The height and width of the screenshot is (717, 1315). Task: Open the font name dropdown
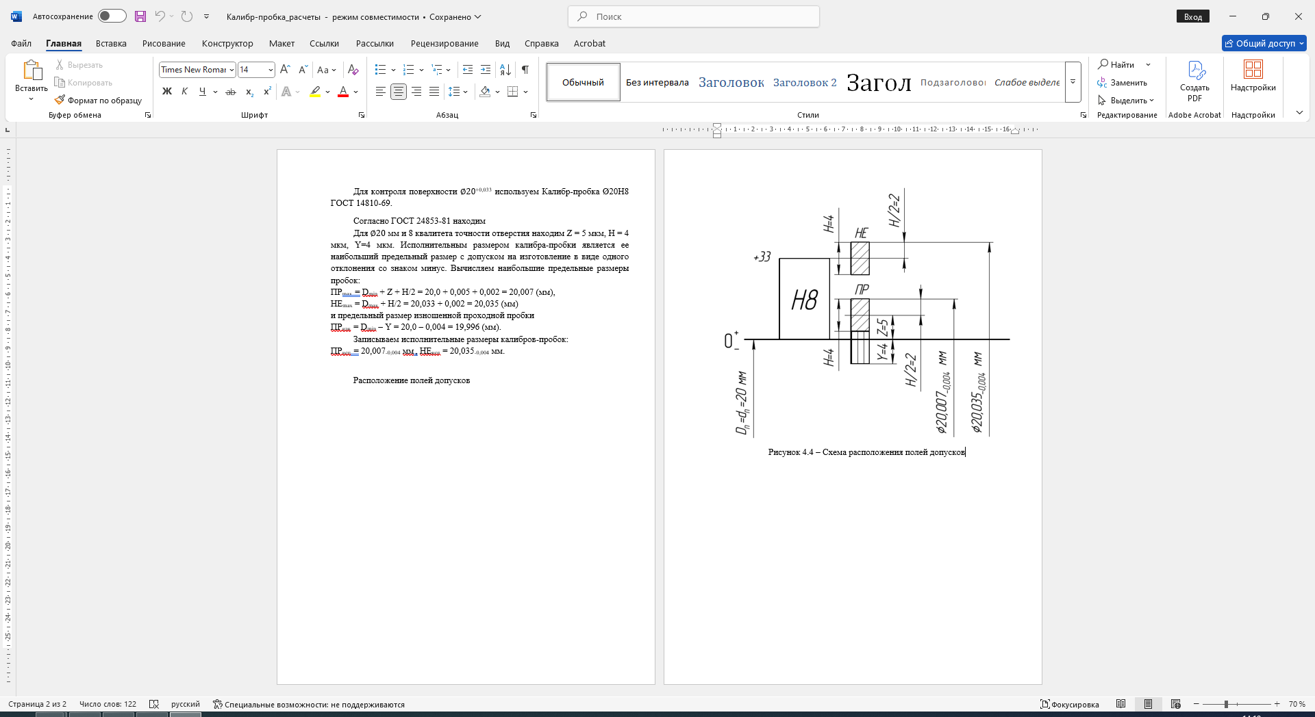(232, 70)
